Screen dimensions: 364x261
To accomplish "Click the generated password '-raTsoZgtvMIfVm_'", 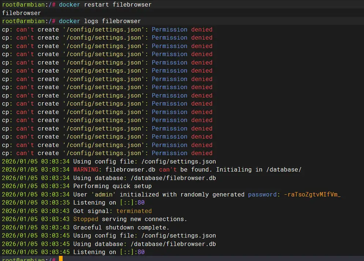I will pyautogui.click(x=312, y=194).
